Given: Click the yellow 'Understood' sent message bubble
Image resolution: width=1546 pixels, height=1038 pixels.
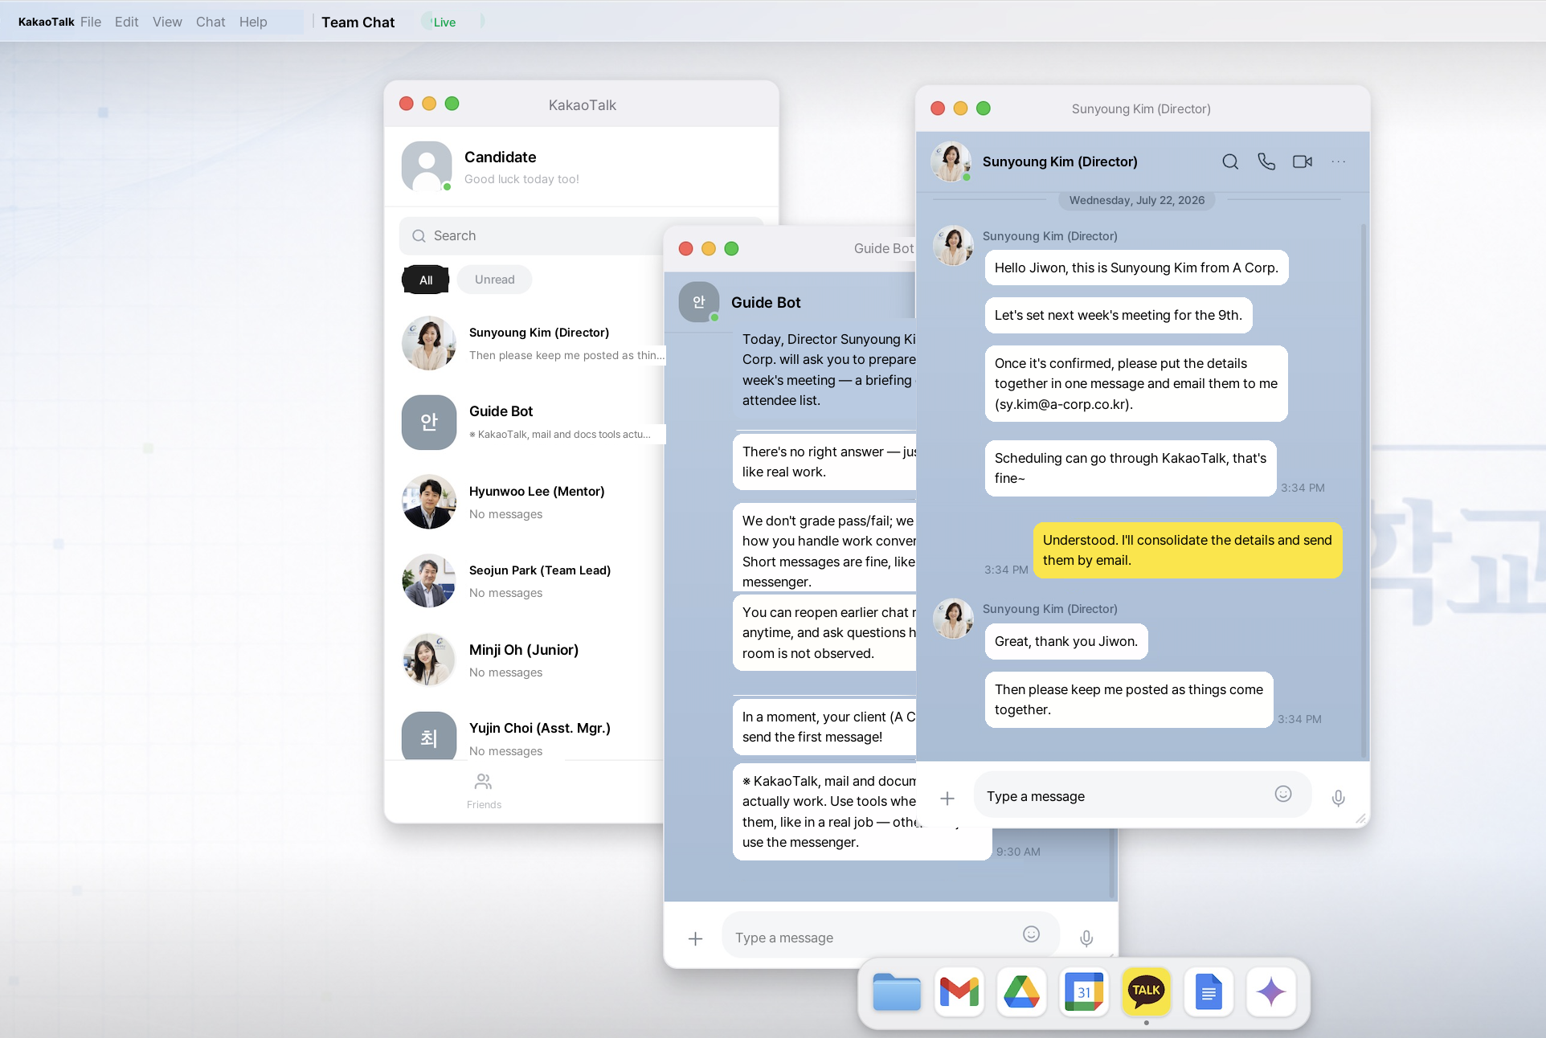Looking at the screenshot, I should tap(1188, 550).
